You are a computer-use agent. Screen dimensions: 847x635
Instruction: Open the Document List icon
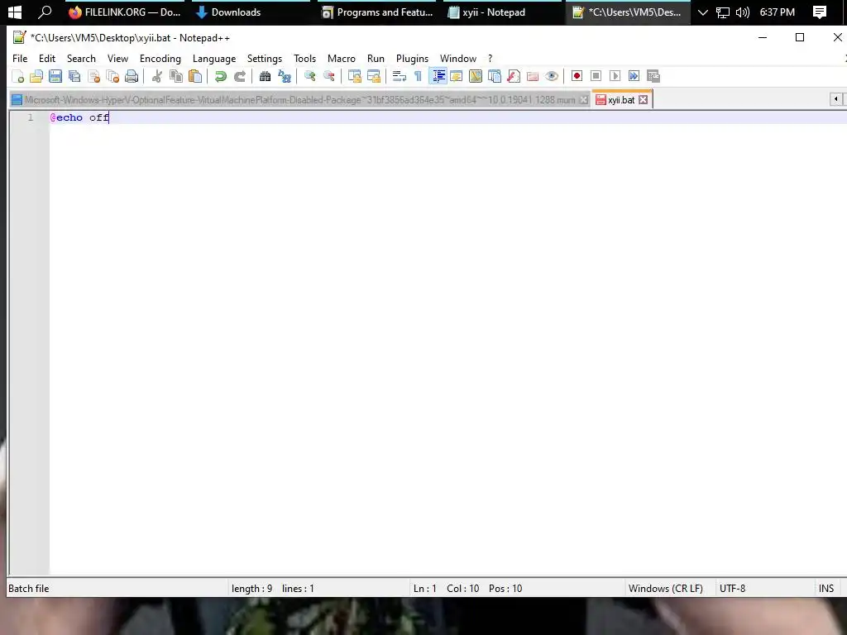coord(495,76)
